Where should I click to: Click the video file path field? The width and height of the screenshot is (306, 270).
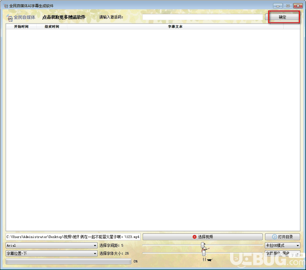(73, 237)
